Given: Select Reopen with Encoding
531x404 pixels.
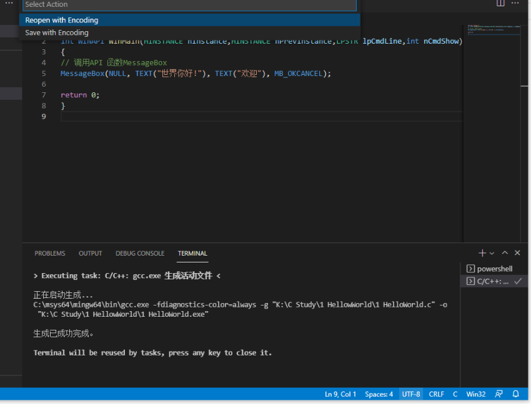Looking at the screenshot, I should (61, 20).
